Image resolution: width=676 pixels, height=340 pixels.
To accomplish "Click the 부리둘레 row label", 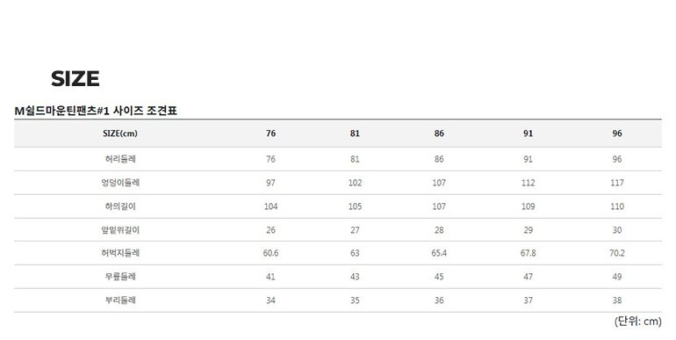I will click(120, 300).
